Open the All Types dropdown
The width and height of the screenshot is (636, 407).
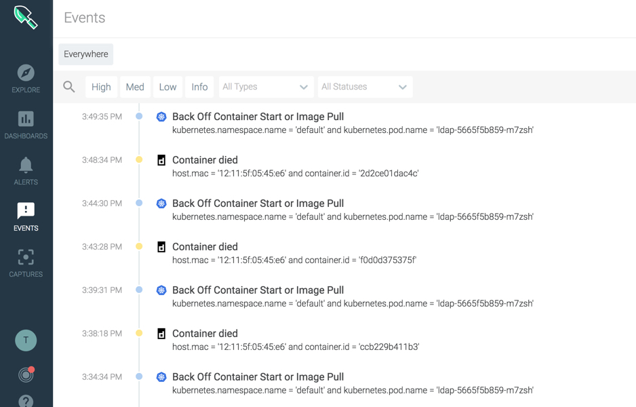(x=266, y=87)
